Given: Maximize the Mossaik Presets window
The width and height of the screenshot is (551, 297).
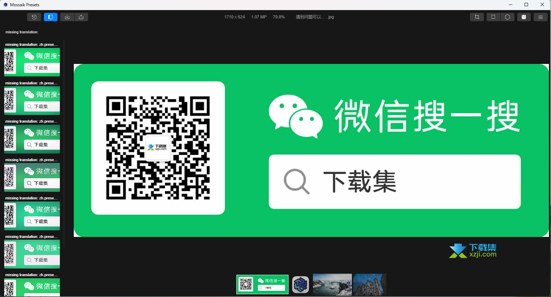Looking at the screenshot, I should point(526,5).
